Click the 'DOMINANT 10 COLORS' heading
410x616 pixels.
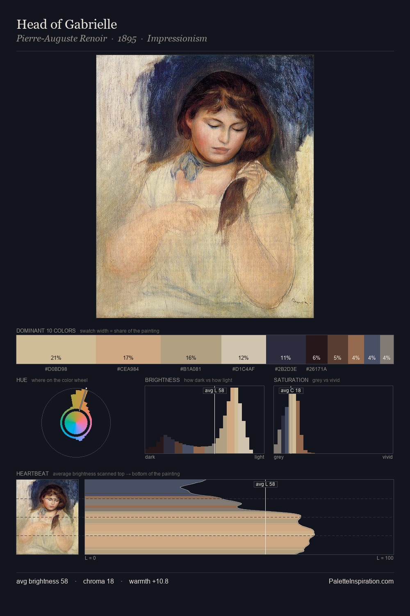tap(46, 331)
